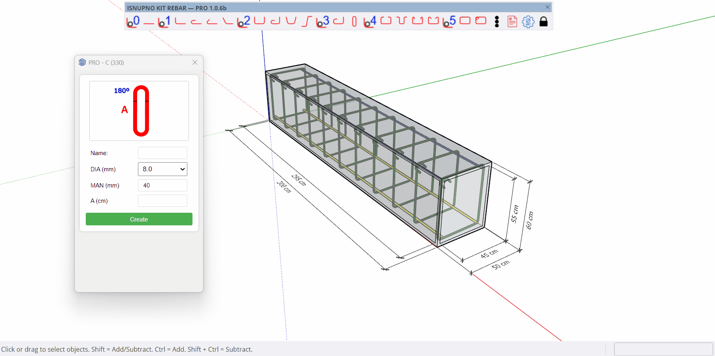Select the narrow closed link rebar tool
Viewport: 715px width, 356px height.
point(354,21)
